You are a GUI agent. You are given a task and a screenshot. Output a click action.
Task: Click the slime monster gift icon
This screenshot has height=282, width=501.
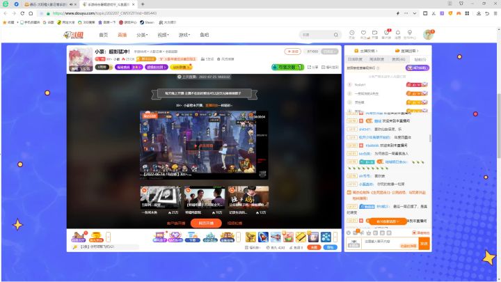tap(210, 237)
